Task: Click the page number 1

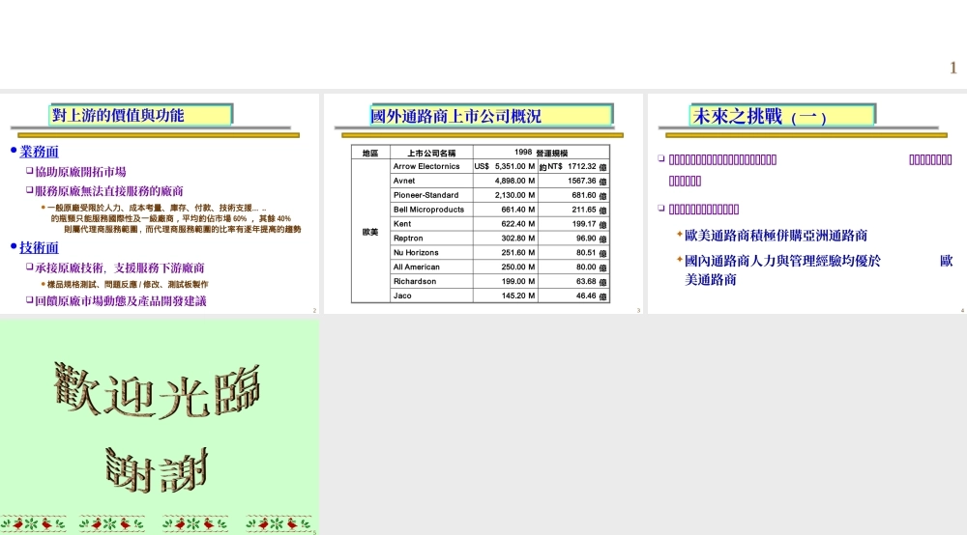Action: (x=953, y=68)
